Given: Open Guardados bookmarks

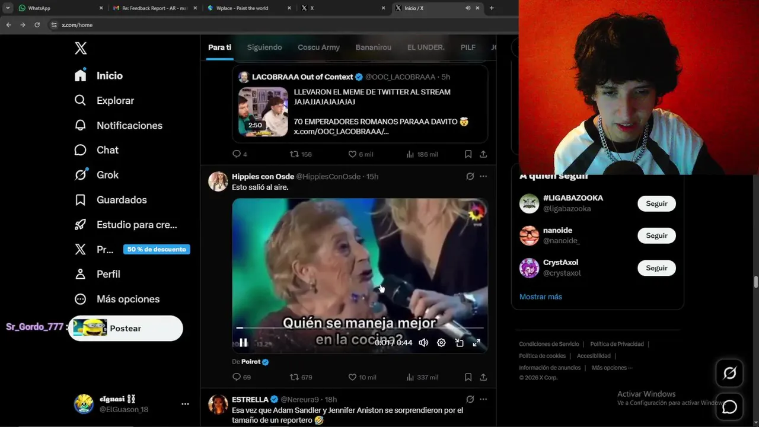Looking at the screenshot, I should (110, 200).
